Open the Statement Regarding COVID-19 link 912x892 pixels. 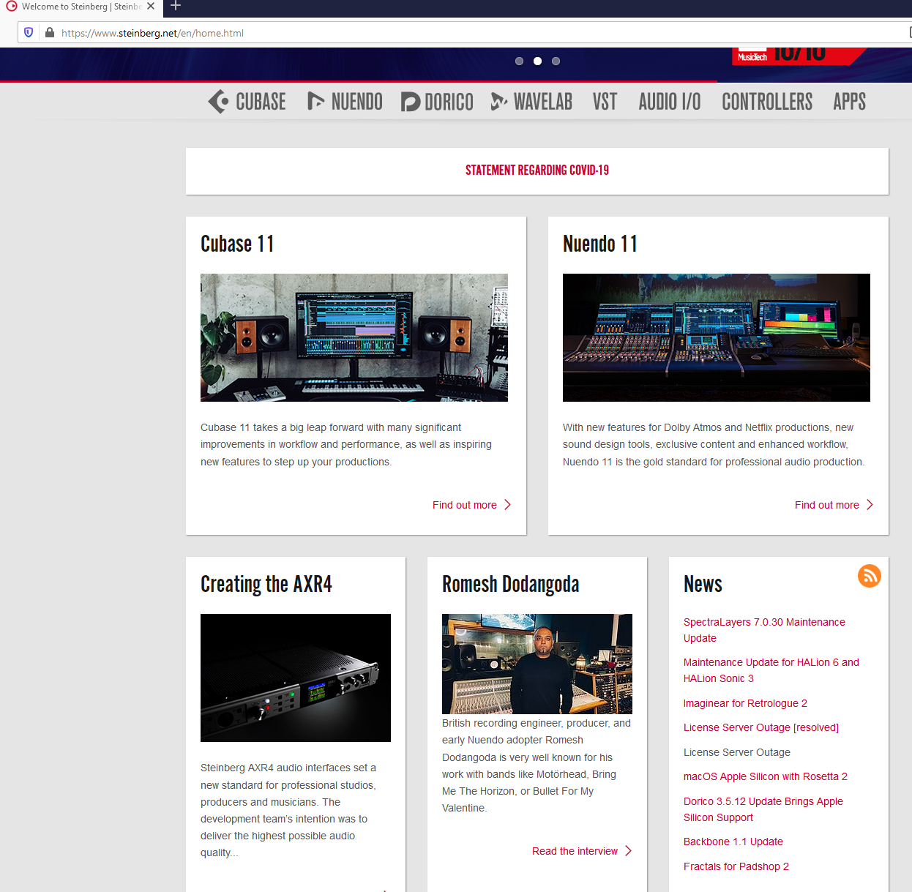point(537,170)
